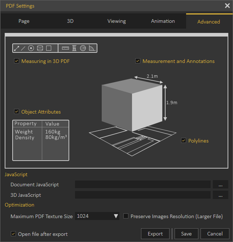The width and height of the screenshot is (233, 242).
Task: Browse for 3D JavaScript file
Action: pyautogui.click(x=220, y=195)
